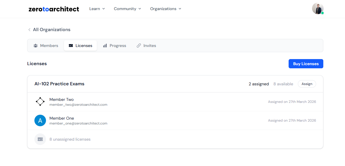Screen dimensions: 345x166
Task: Expand the Community dropdown menu
Action: [x=127, y=9]
